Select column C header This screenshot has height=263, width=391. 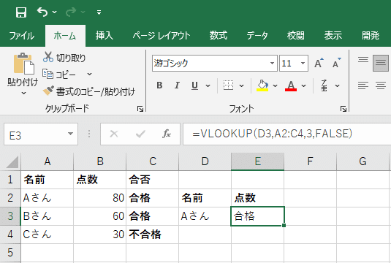153,161
